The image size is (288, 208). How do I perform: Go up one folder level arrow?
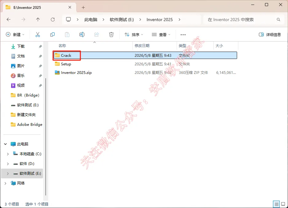click(x=38, y=20)
